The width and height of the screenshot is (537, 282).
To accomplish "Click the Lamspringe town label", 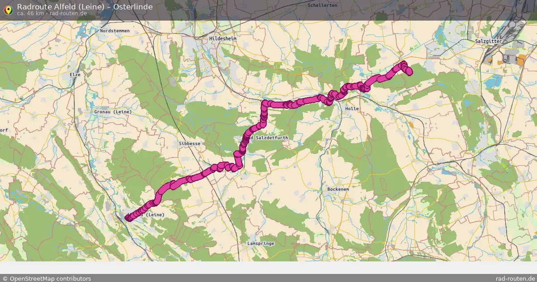I will click(260, 243).
